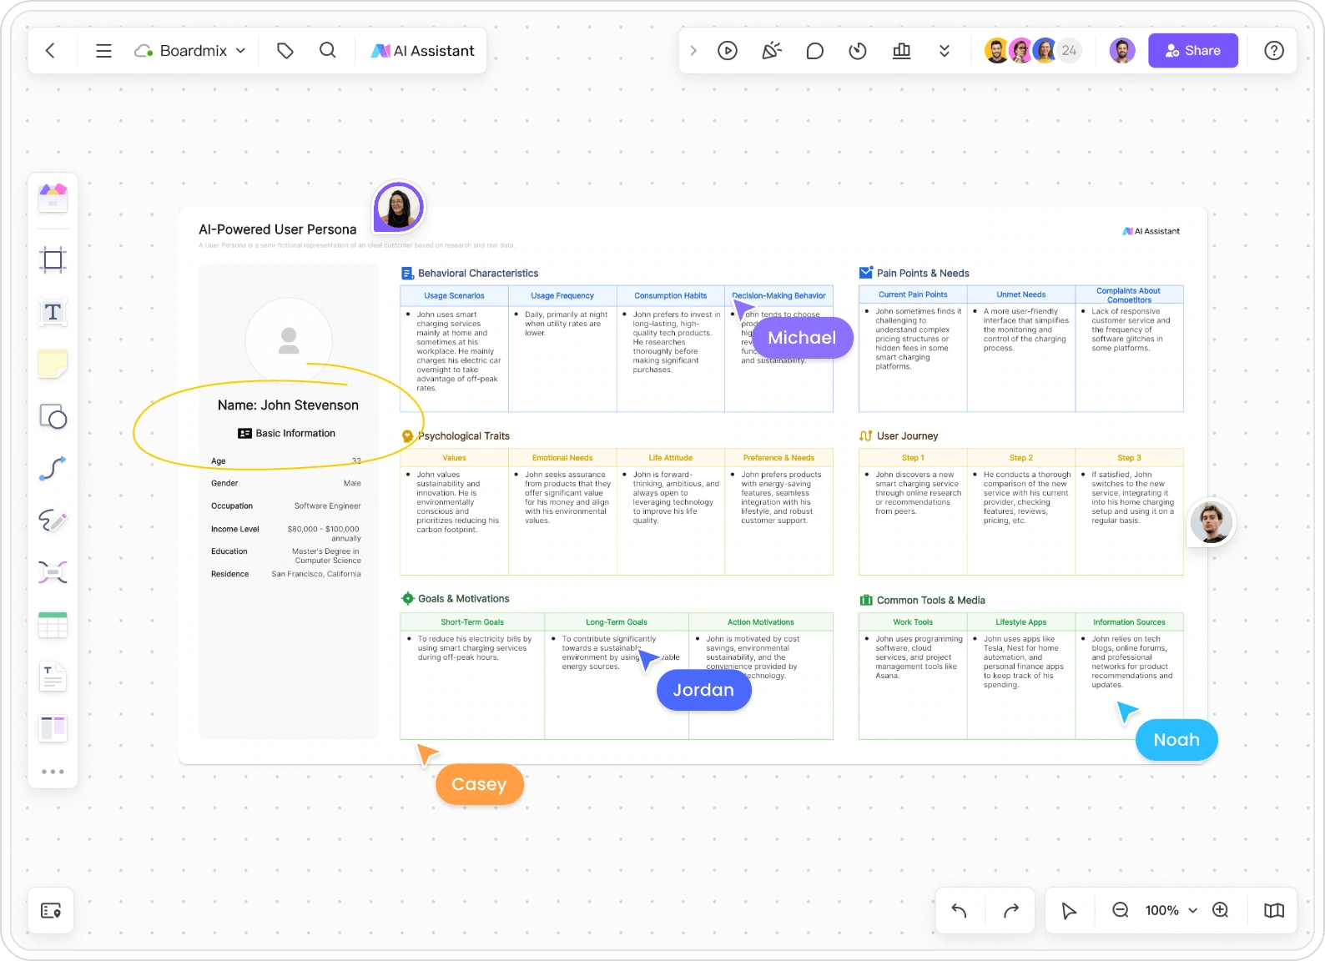Redo the last action

tap(1011, 910)
